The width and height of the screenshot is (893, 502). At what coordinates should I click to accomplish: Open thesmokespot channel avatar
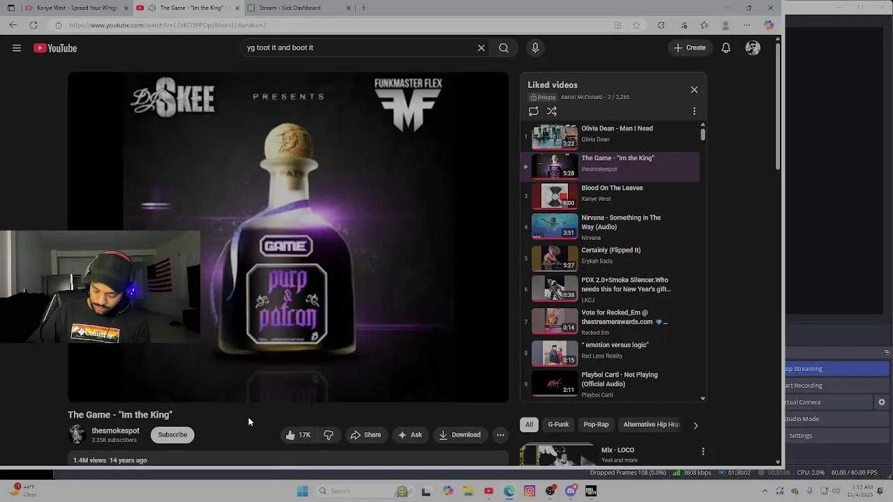tap(77, 434)
